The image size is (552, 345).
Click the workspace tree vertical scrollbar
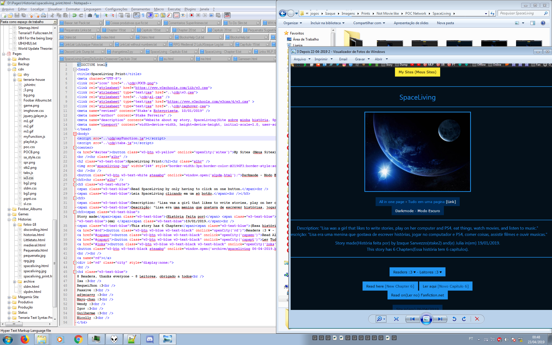pyautogui.click(x=55, y=263)
